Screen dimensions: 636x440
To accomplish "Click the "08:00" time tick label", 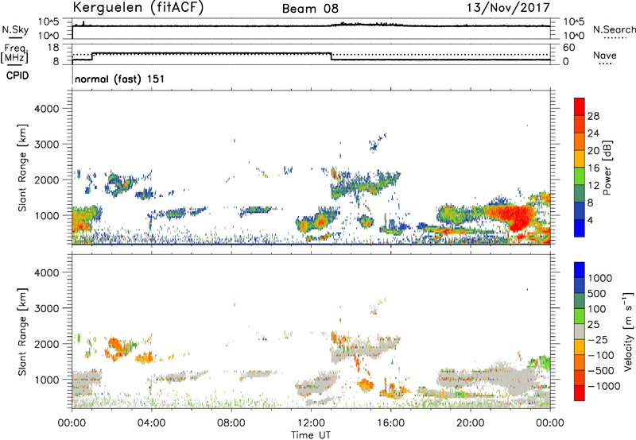I will [231, 423].
